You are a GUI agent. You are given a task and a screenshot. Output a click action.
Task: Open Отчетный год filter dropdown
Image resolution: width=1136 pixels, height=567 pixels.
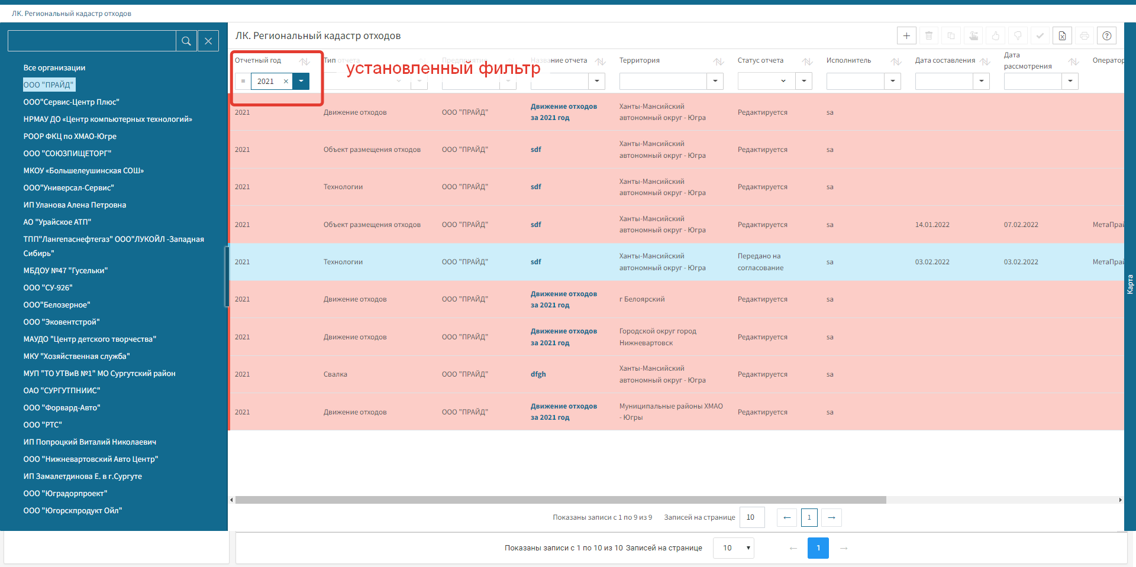pos(301,81)
